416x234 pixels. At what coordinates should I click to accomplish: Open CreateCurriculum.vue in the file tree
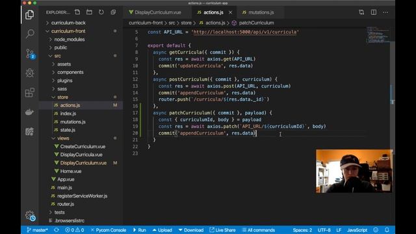click(x=83, y=146)
